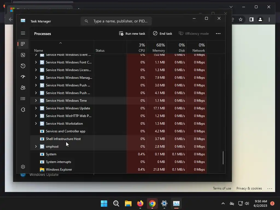Open the Startup apps icon in sidebar
The height and width of the screenshot is (210, 280).
pyautogui.click(x=23, y=77)
